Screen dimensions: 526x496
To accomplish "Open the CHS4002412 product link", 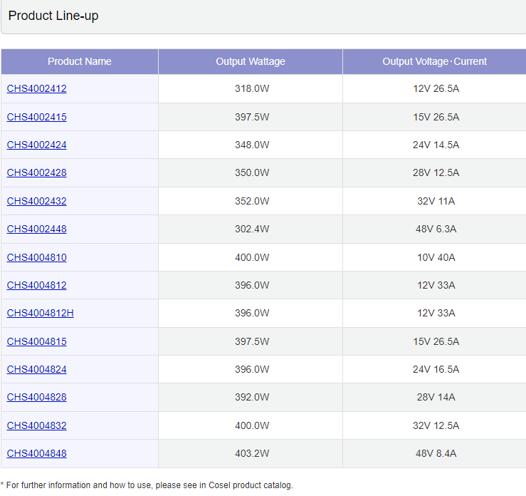I will click(x=36, y=89).
